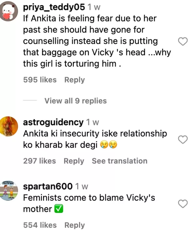Open spartan600's profile avatar

[x=9, y=190]
